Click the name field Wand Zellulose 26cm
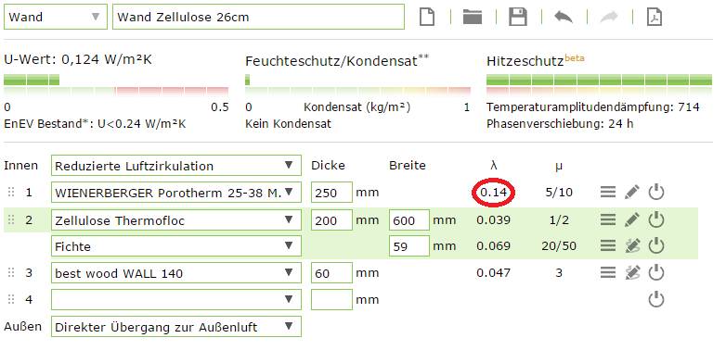 click(x=258, y=17)
